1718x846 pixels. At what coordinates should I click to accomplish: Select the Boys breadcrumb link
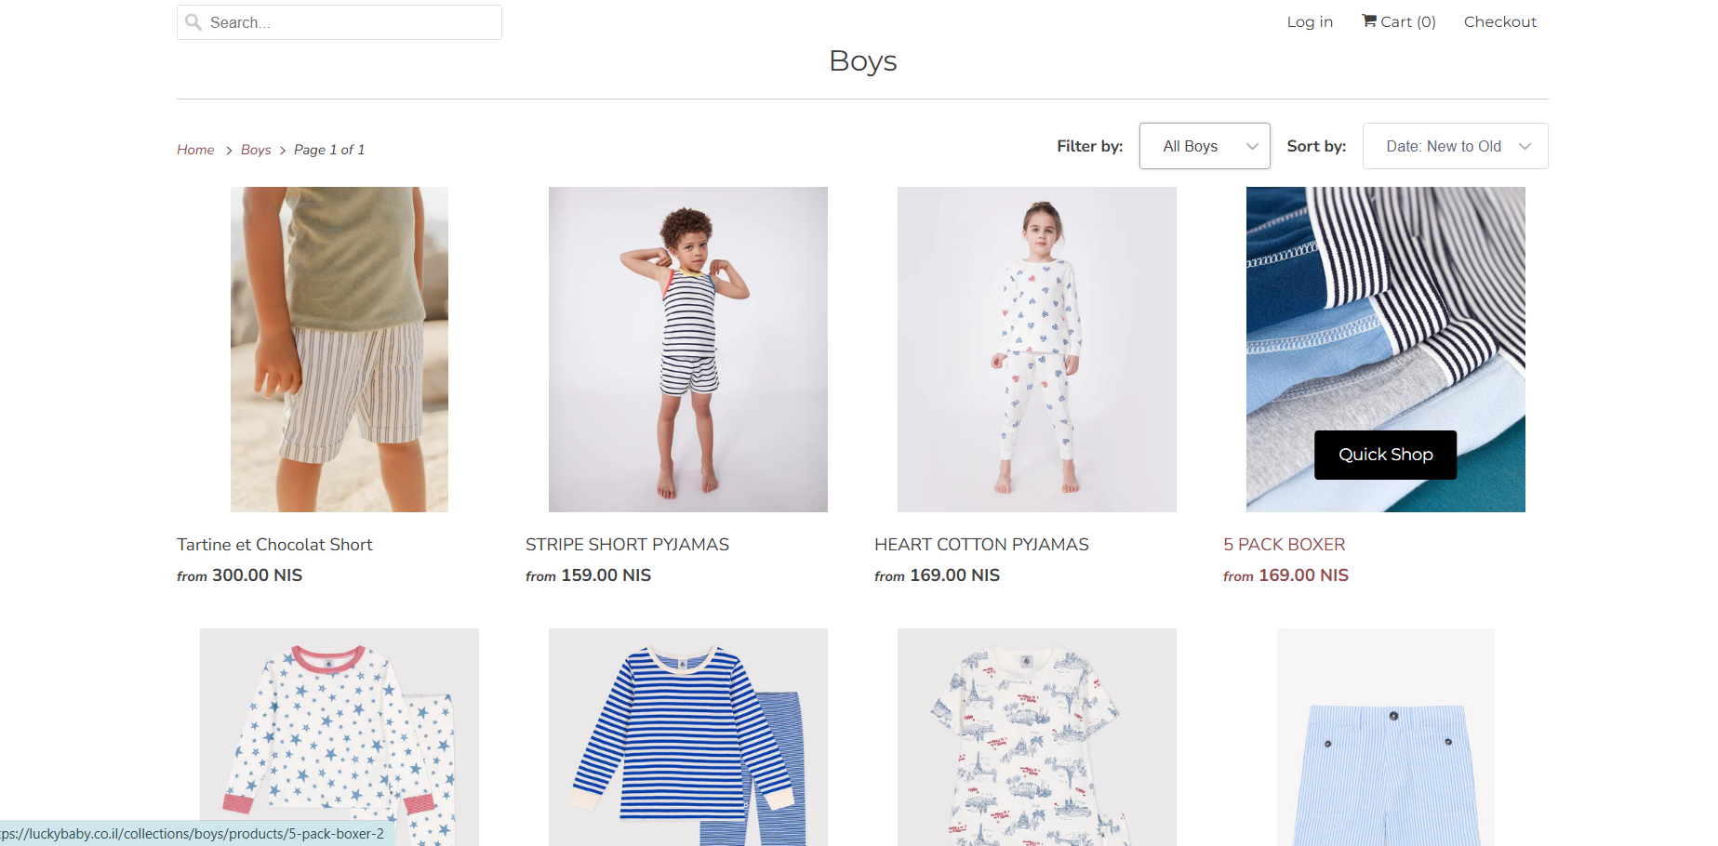point(256,150)
